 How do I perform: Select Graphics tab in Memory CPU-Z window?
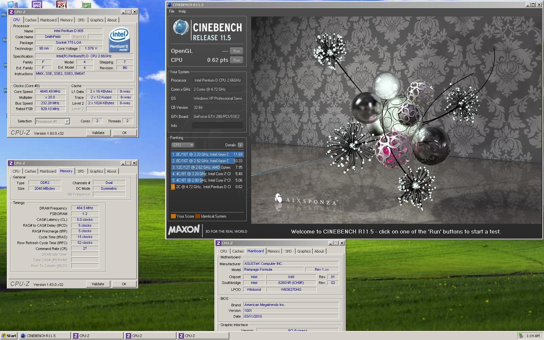point(96,171)
